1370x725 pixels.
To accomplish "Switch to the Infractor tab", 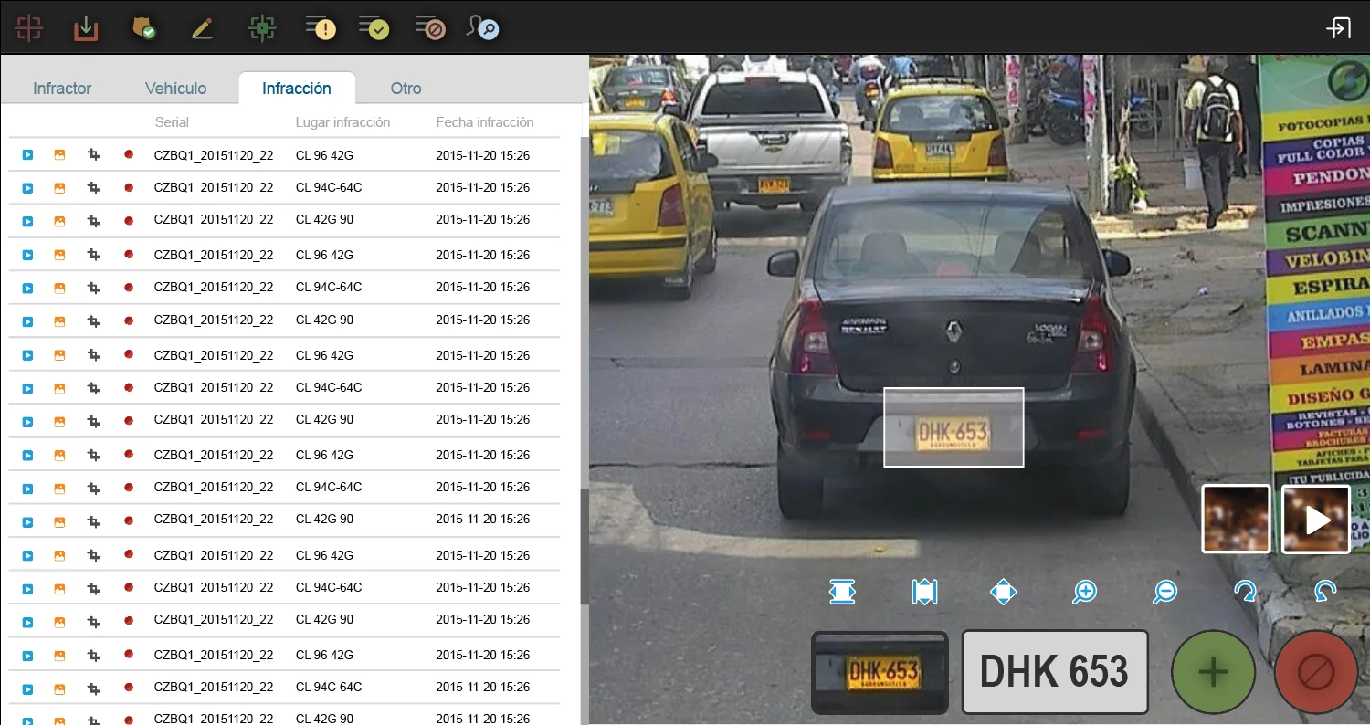I will click(x=62, y=89).
